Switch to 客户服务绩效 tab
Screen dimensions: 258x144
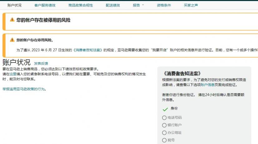[x=45, y=5]
